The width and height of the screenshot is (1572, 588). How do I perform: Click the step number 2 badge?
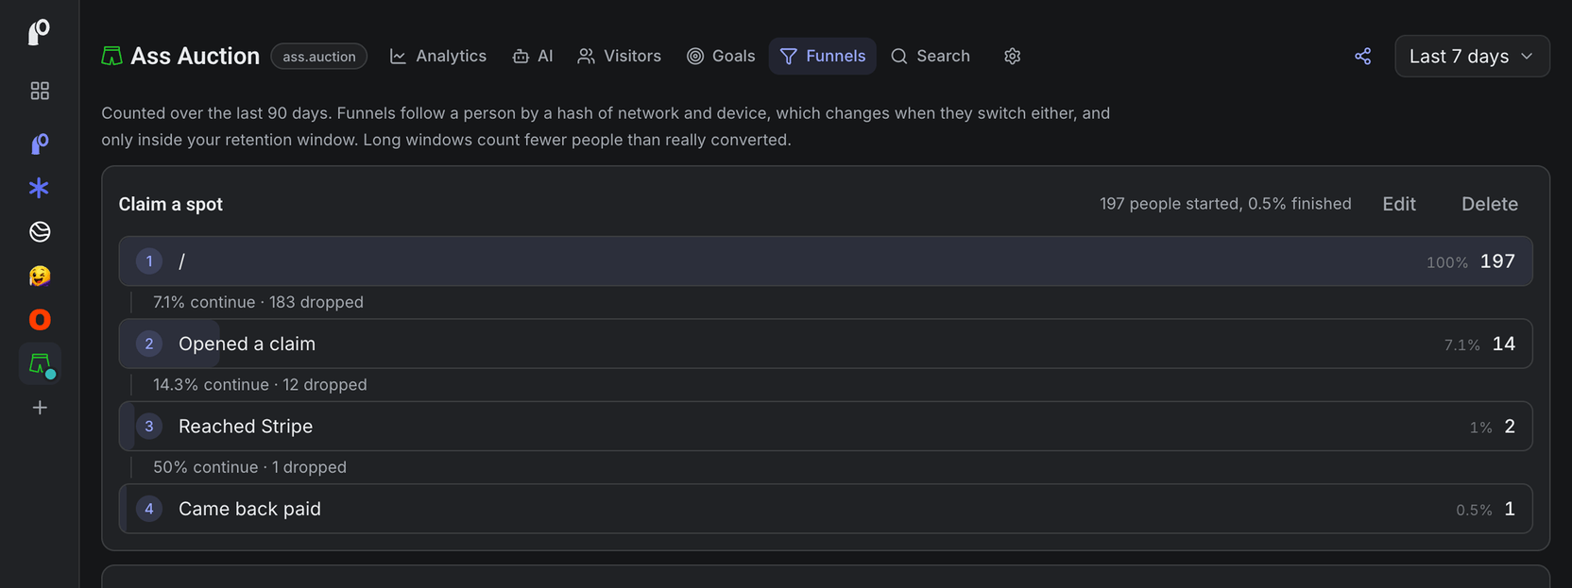[149, 344]
